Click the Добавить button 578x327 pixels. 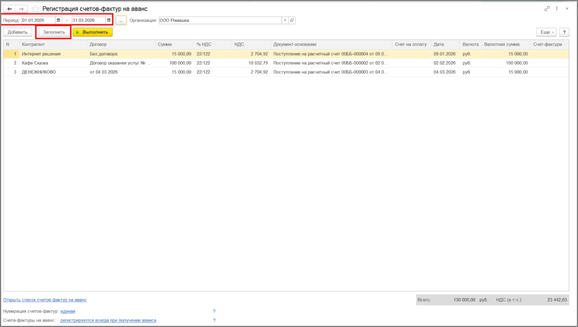[17, 32]
